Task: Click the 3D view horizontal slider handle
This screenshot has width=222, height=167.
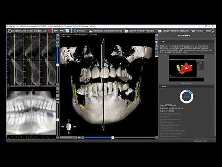Action: (113, 137)
